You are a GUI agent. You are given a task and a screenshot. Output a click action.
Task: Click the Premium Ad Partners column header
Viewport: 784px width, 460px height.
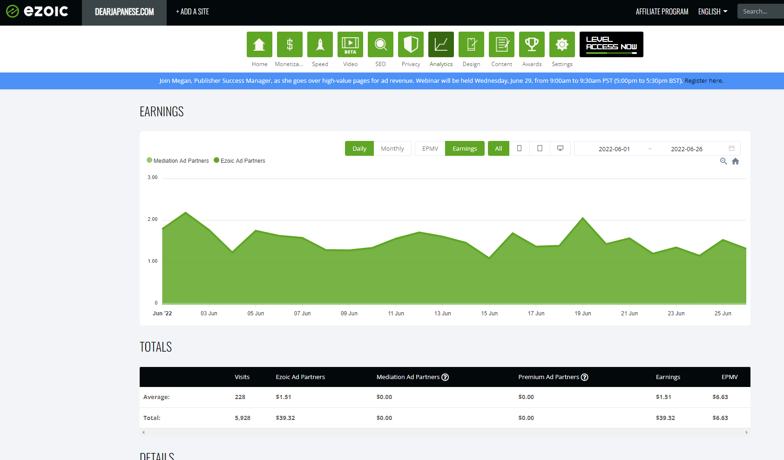pos(549,377)
